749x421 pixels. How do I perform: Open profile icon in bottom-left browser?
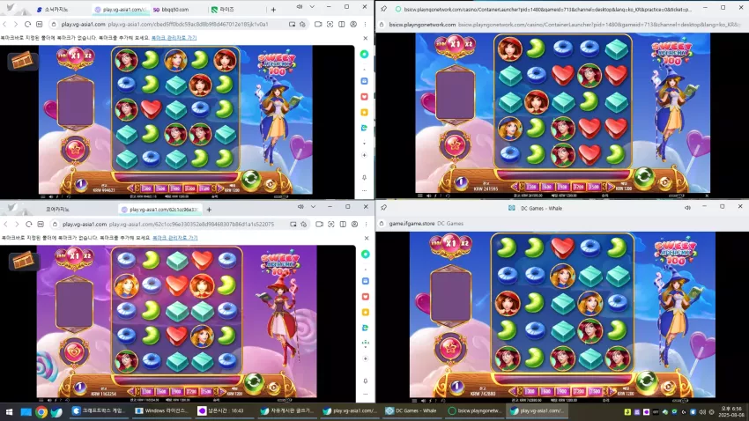(x=354, y=224)
